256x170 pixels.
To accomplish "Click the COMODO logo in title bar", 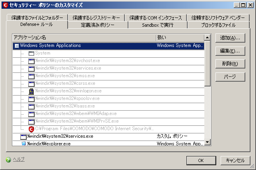I will pos(5,5).
